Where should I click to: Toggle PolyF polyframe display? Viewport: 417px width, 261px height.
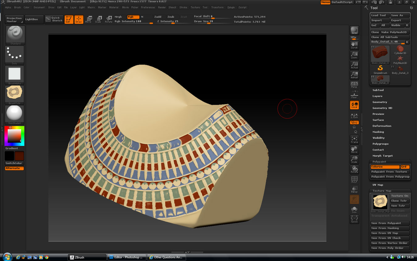(354, 179)
